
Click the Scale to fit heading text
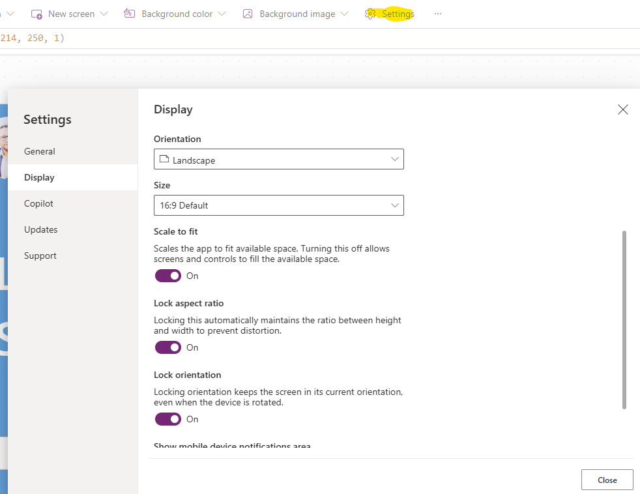[175, 232]
